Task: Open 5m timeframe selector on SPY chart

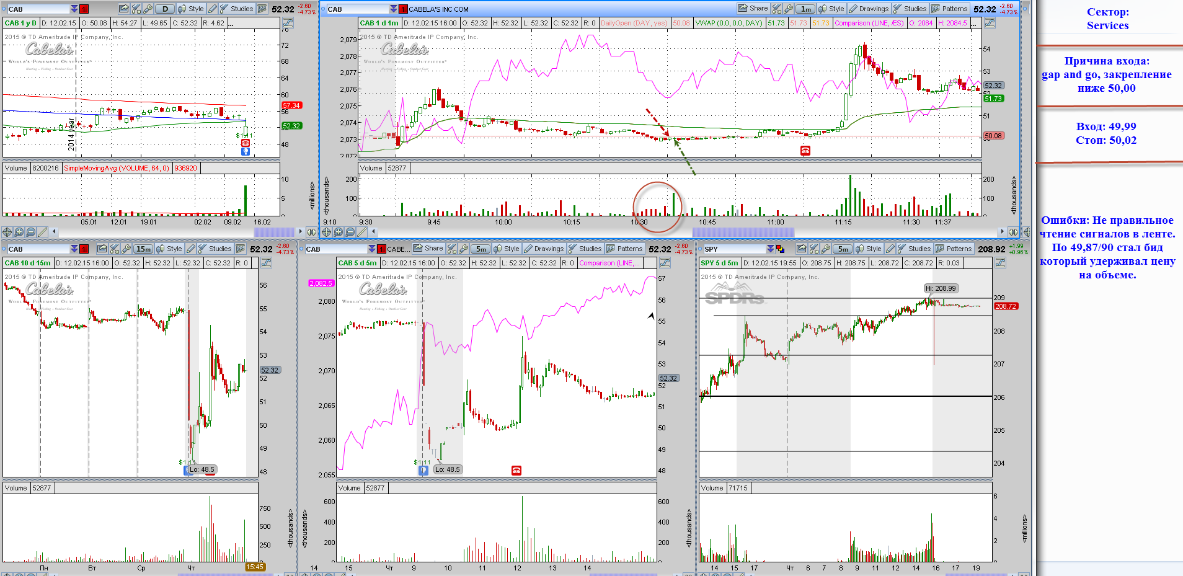Action: (842, 249)
